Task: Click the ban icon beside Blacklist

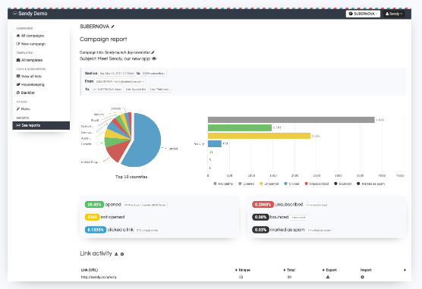Action: pyautogui.click(x=18, y=93)
